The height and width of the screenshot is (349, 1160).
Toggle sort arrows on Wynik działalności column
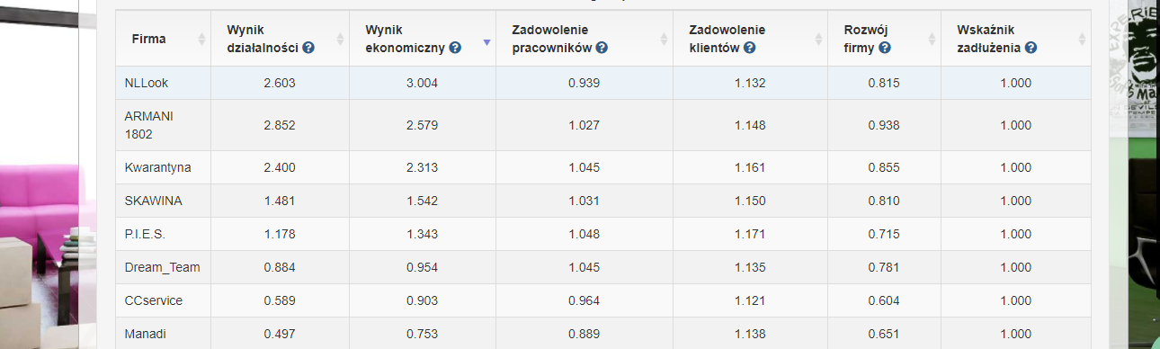(340, 39)
